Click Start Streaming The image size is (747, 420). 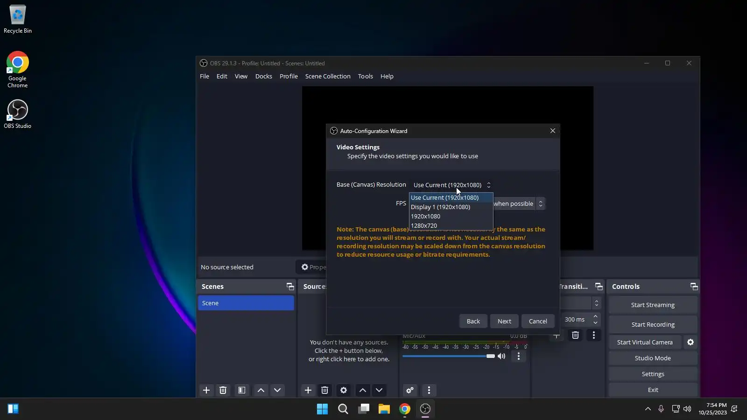pos(653,305)
